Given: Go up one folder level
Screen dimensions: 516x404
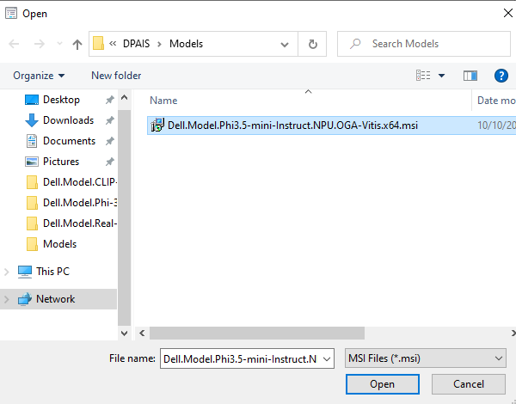Looking at the screenshot, I should tap(77, 44).
